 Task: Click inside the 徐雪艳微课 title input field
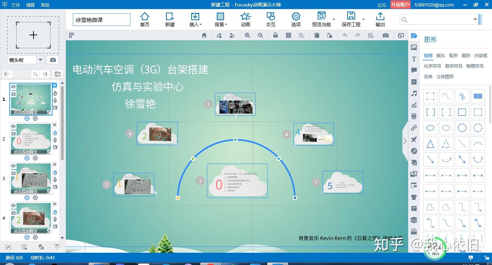[x=101, y=20]
